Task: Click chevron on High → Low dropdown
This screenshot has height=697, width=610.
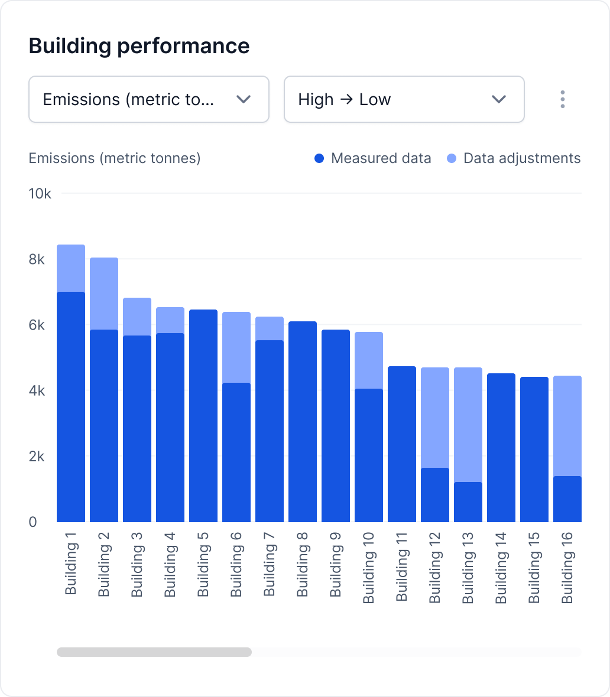Action: [x=499, y=99]
